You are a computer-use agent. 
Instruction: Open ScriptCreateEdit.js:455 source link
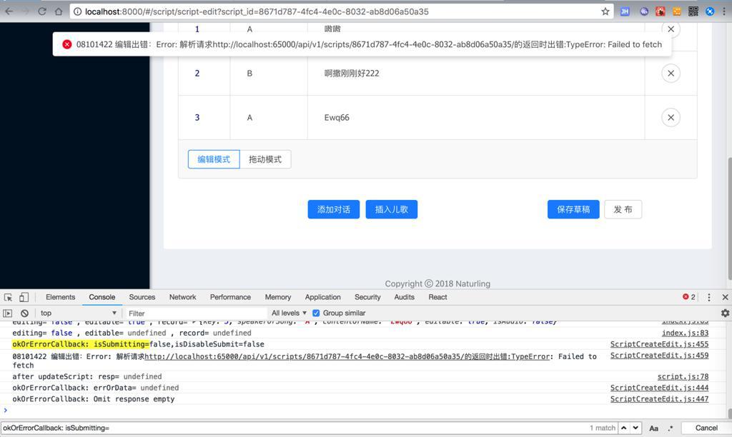coord(659,344)
